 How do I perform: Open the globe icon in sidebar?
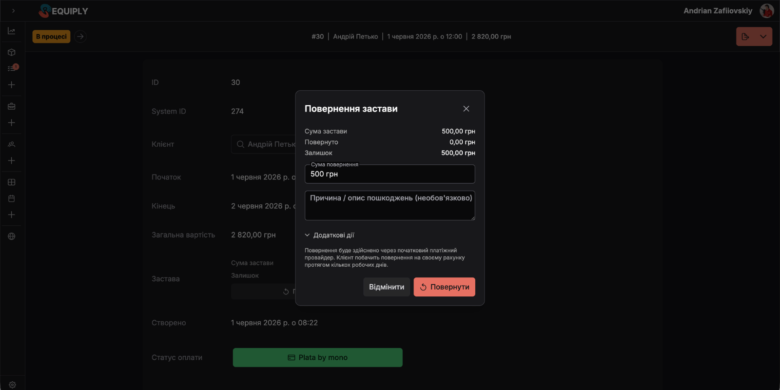(x=12, y=236)
